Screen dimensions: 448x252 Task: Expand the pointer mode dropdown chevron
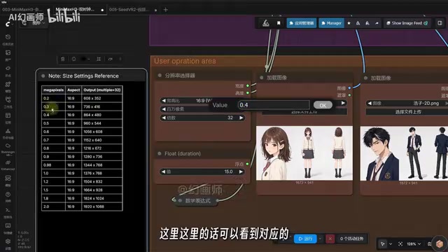[391, 244]
